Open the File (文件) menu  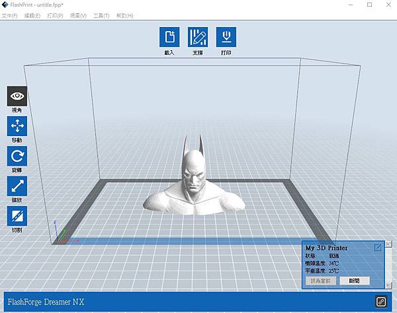[x=9, y=16]
